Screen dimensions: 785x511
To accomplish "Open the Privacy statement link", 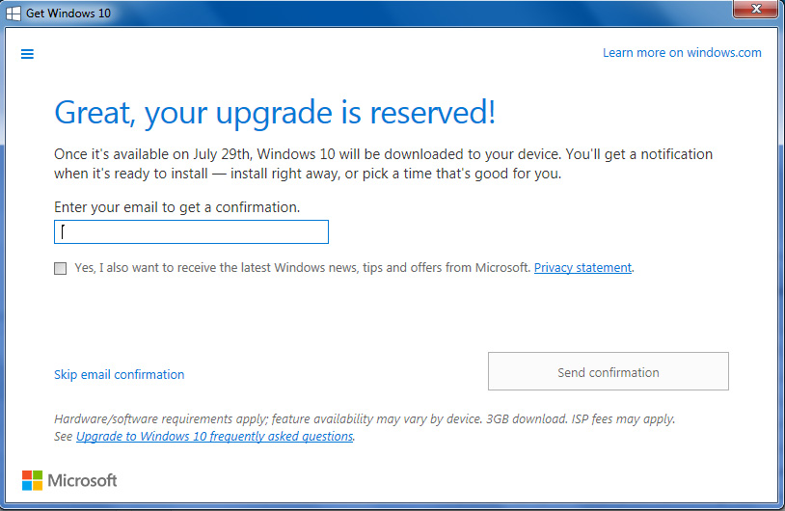I will (582, 268).
